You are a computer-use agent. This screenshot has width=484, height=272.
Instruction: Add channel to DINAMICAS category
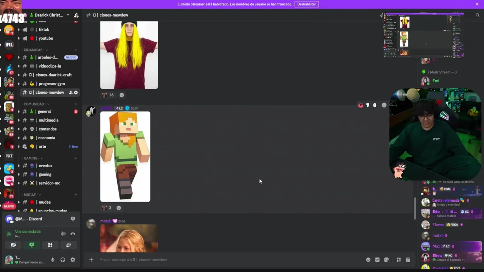point(76,50)
